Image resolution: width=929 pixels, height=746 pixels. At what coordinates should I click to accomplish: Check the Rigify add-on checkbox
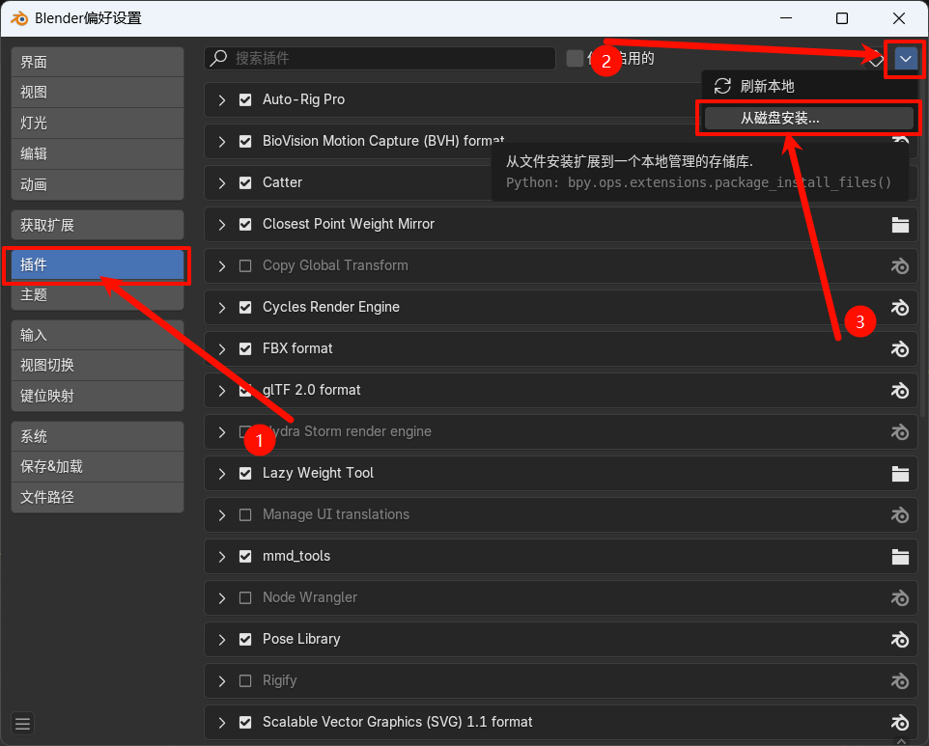coord(245,680)
